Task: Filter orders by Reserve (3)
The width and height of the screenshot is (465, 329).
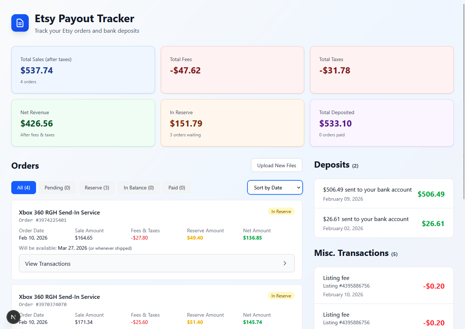Action: (x=97, y=188)
